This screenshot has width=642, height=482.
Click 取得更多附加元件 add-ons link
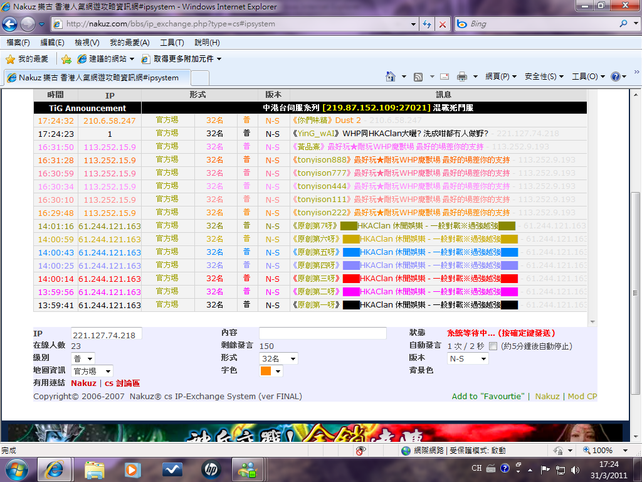pyautogui.click(x=181, y=60)
